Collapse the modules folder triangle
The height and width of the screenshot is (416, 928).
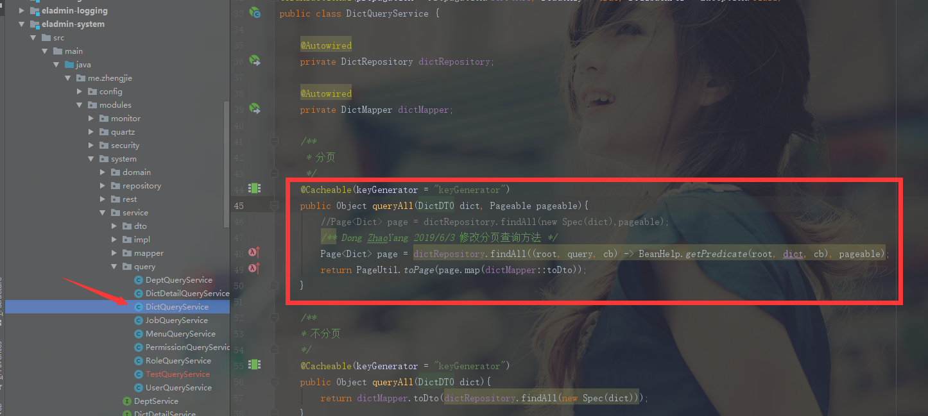(79, 104)
